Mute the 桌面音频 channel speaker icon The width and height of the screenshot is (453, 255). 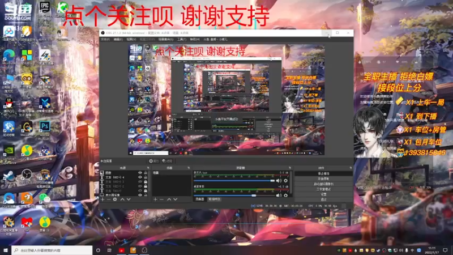pos(279,195)
